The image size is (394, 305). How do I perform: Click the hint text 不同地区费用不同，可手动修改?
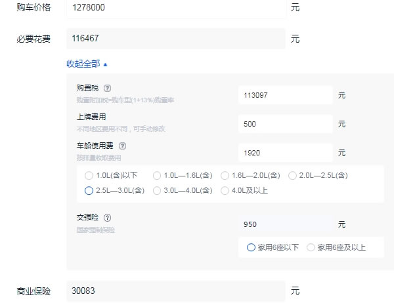(121, 129)
